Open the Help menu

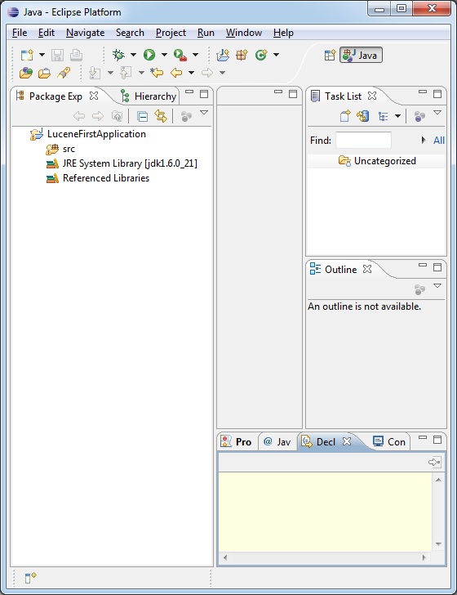283,33
